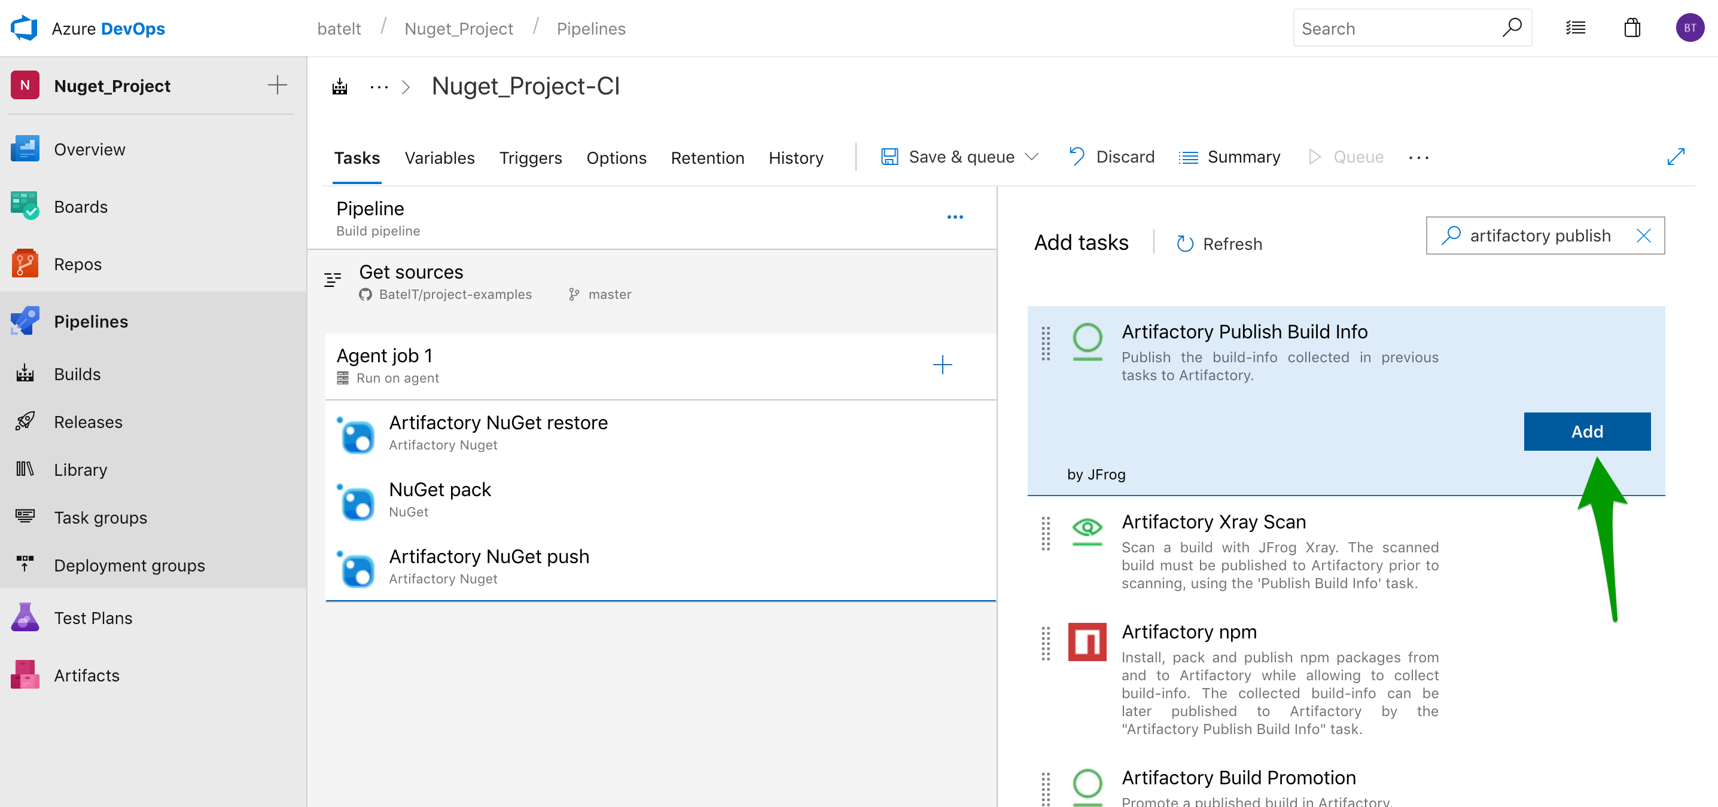Switch to the Variables tab

tap(439, 158)
